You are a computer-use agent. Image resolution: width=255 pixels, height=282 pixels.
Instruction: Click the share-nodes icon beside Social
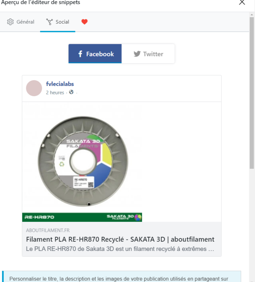[x=50, y=22]
